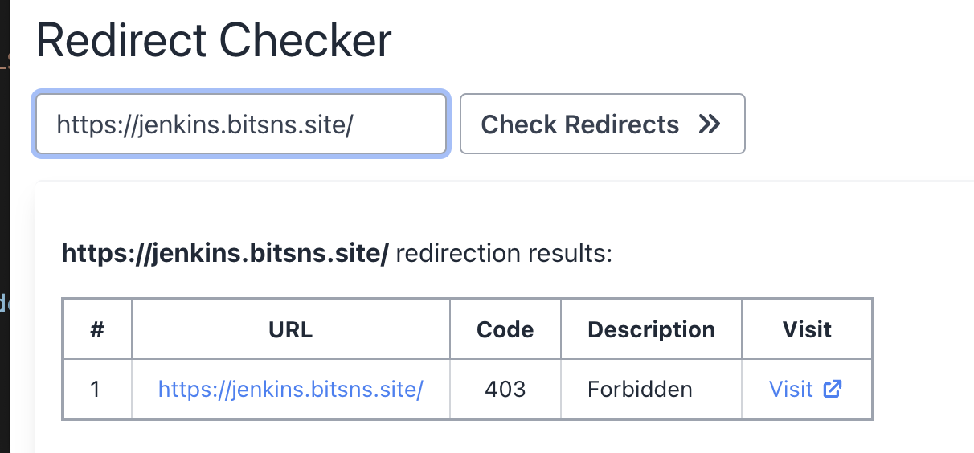The image size is (974, 453).
Task: Click the Redirect Checker page heading
Action: tap(214, 40)
